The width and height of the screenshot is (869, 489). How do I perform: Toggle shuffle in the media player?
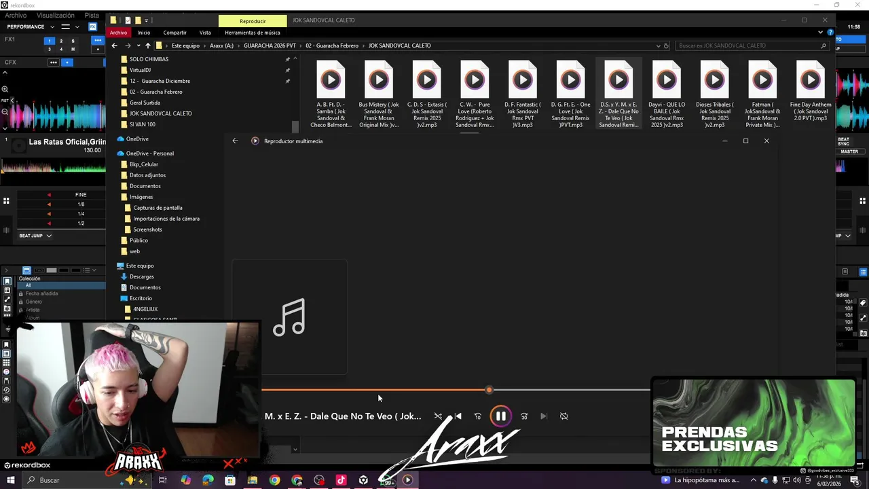438,416
